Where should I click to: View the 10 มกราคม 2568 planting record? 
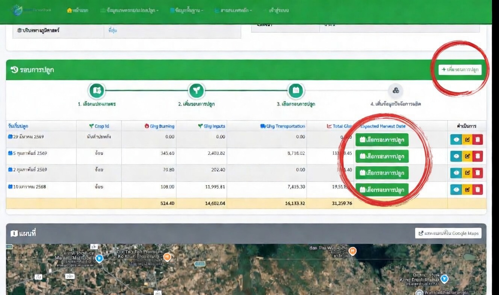[x=456, y=189]
